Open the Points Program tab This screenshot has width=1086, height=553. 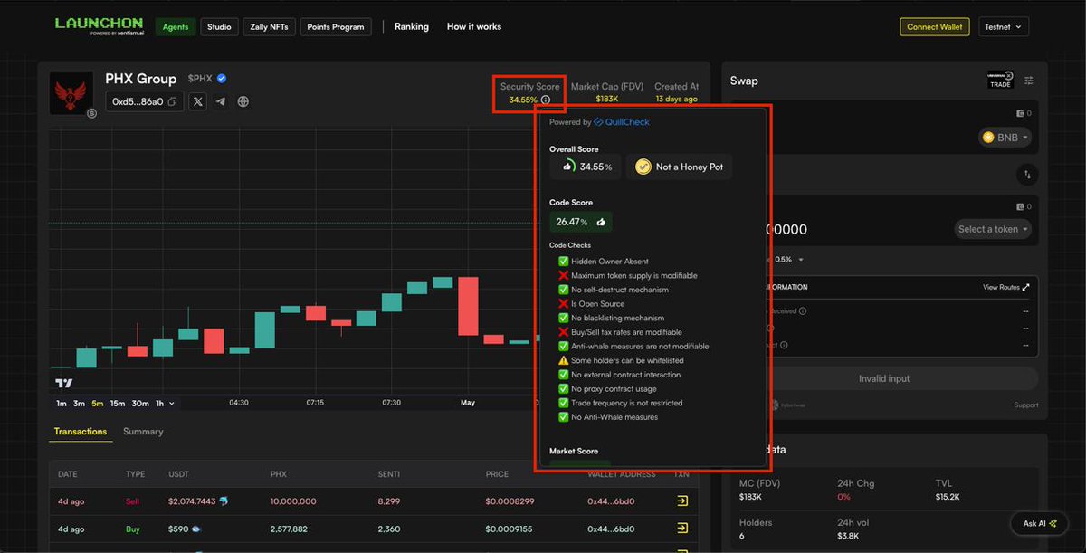(x=336, y=27)
